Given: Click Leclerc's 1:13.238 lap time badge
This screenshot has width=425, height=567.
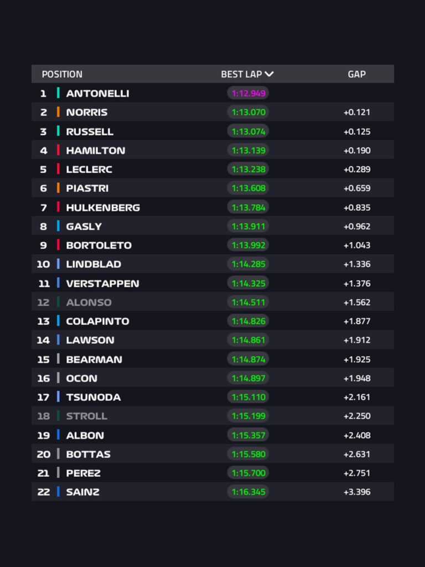Looking at the screenshot, I should (248, 169).
